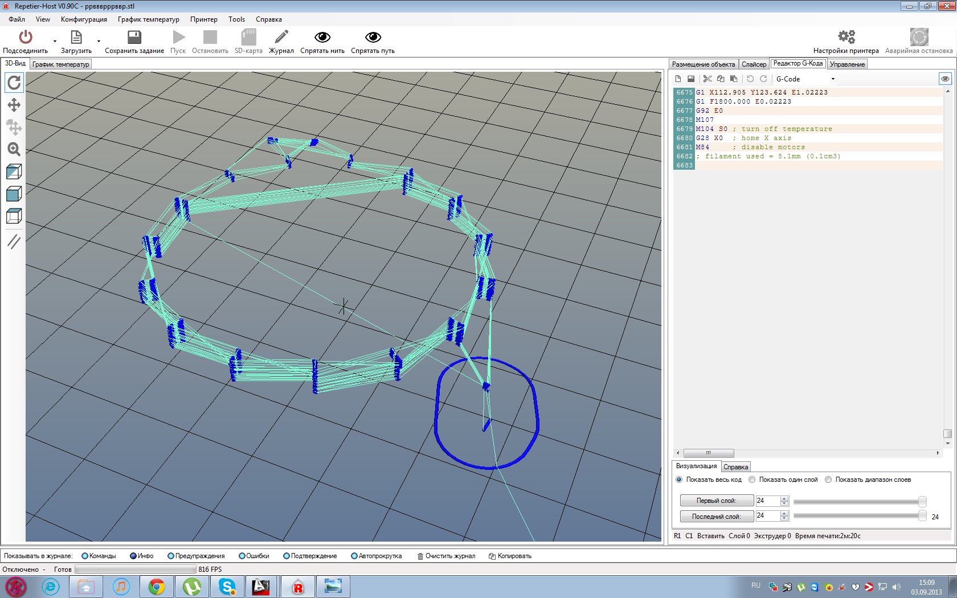Open the Конфигурация menu
This screenshot has width=957, height=598.
84,19
